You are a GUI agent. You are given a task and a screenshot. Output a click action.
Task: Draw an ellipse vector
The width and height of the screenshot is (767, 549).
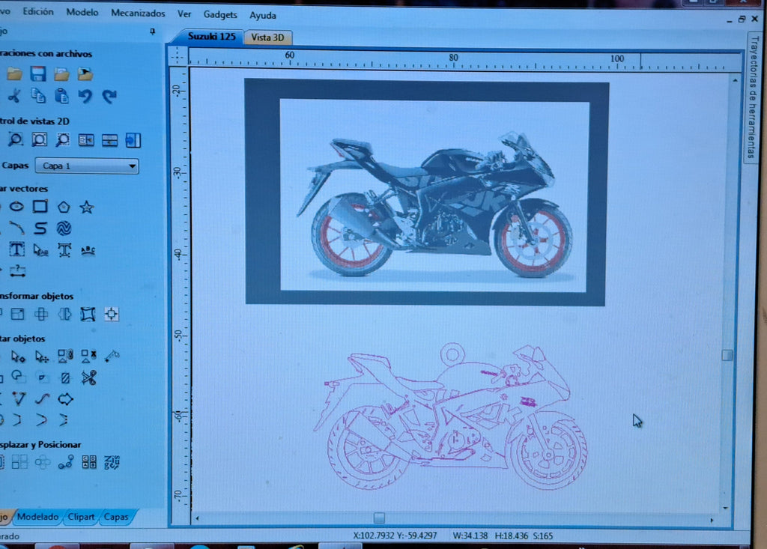(x=16, y=207)
